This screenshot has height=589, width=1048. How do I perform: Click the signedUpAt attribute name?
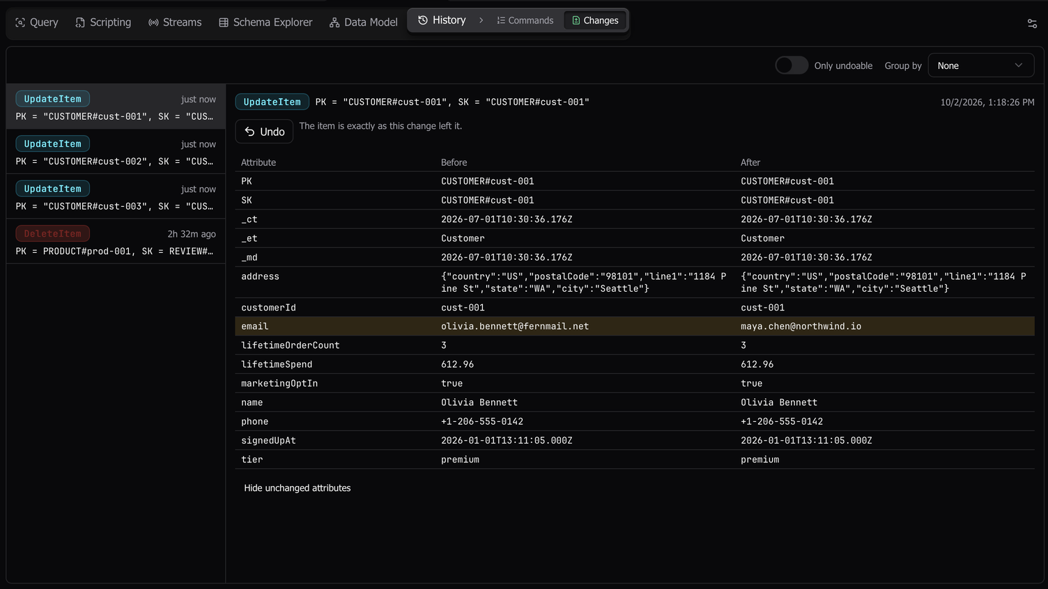click(268, 441)
